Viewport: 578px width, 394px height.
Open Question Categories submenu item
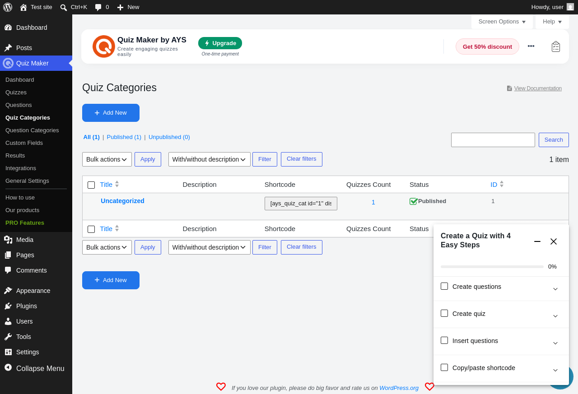point(32,130)
